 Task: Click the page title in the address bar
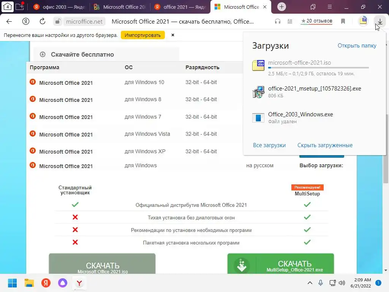pos(183,21)
